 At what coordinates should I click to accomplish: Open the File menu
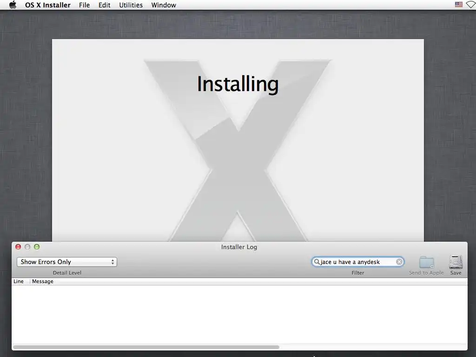(85, 5)
